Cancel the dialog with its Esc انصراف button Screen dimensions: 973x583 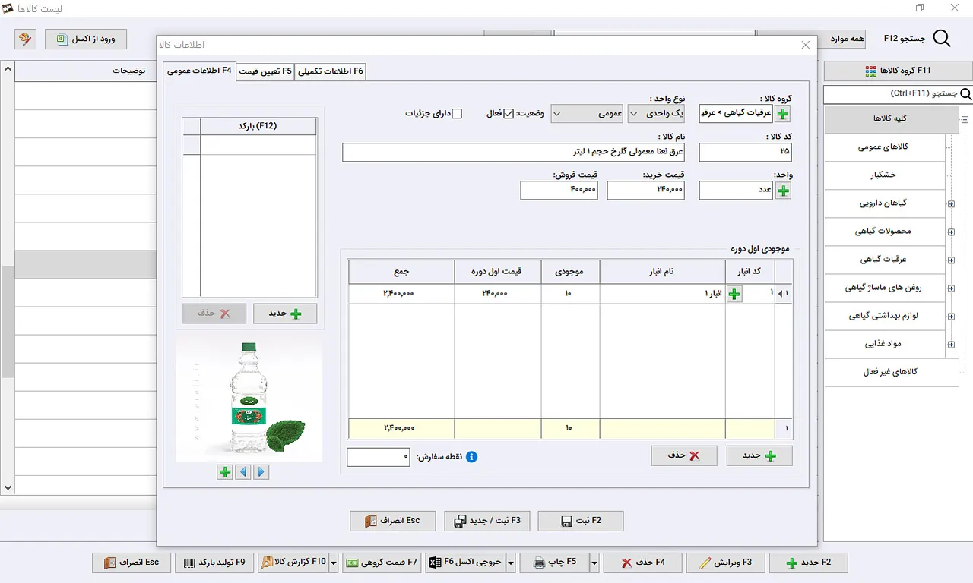click(x=393, y=521)
